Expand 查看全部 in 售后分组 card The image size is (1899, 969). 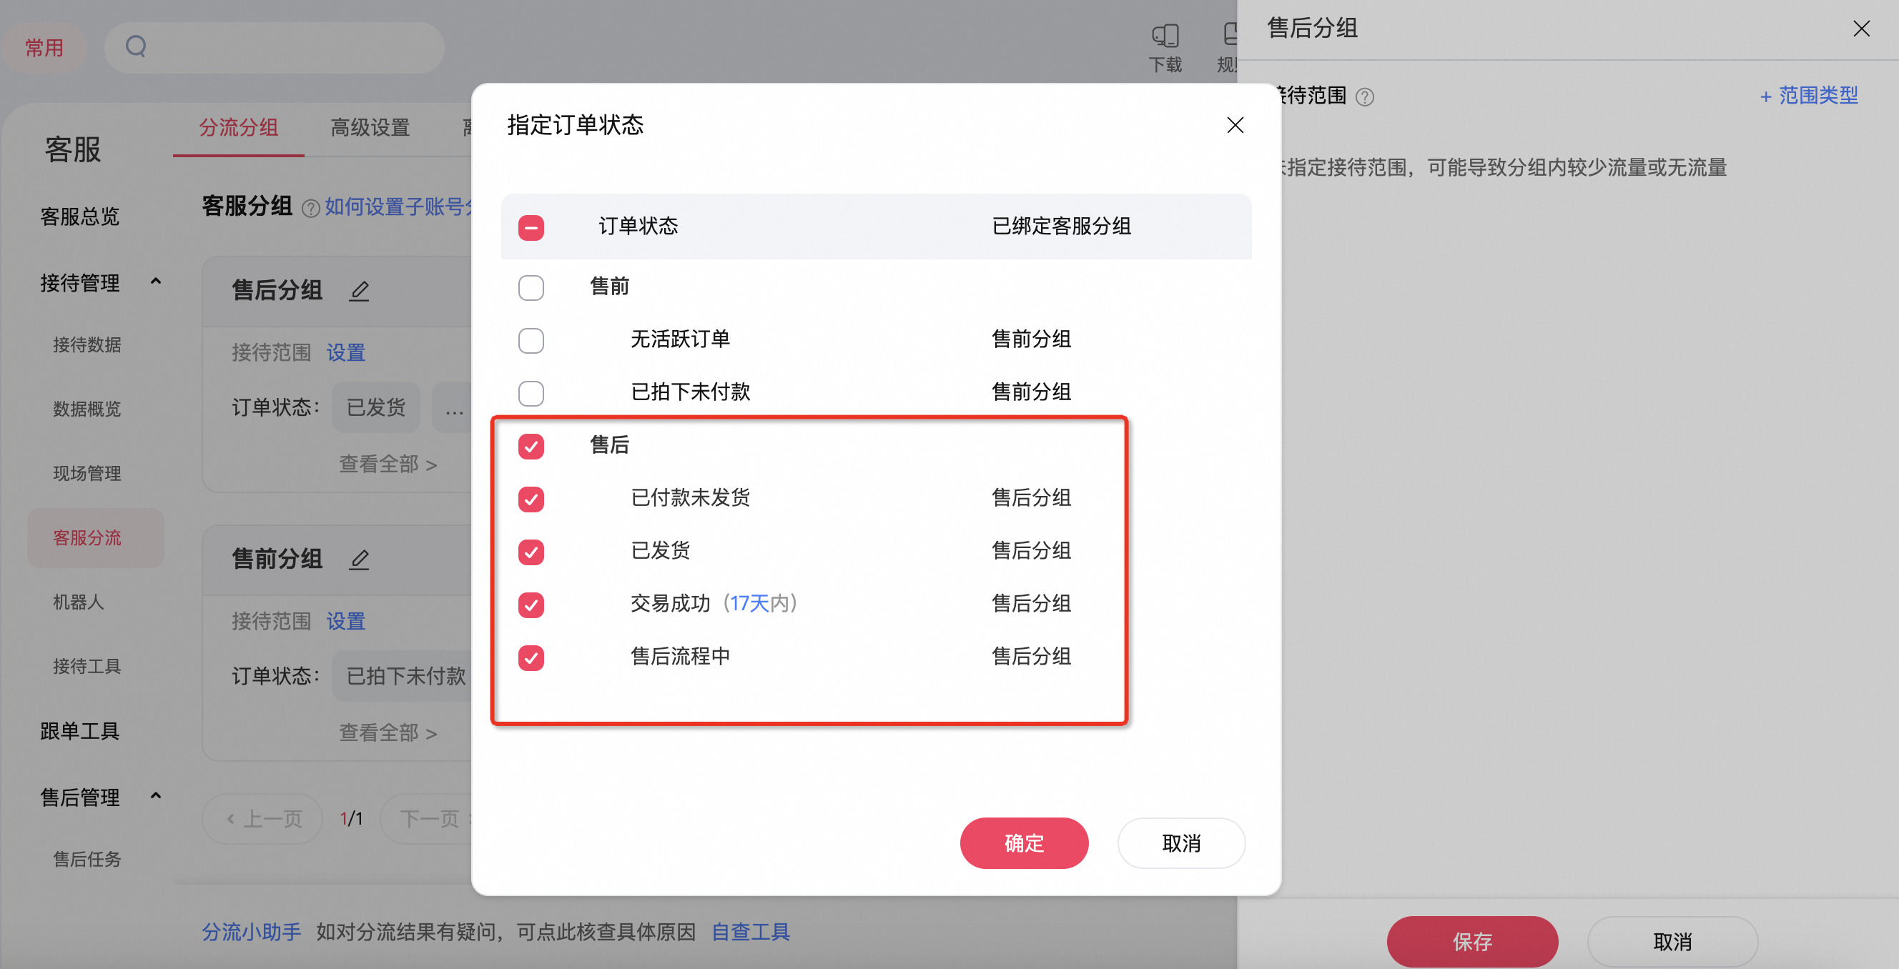tap(388, 464)
